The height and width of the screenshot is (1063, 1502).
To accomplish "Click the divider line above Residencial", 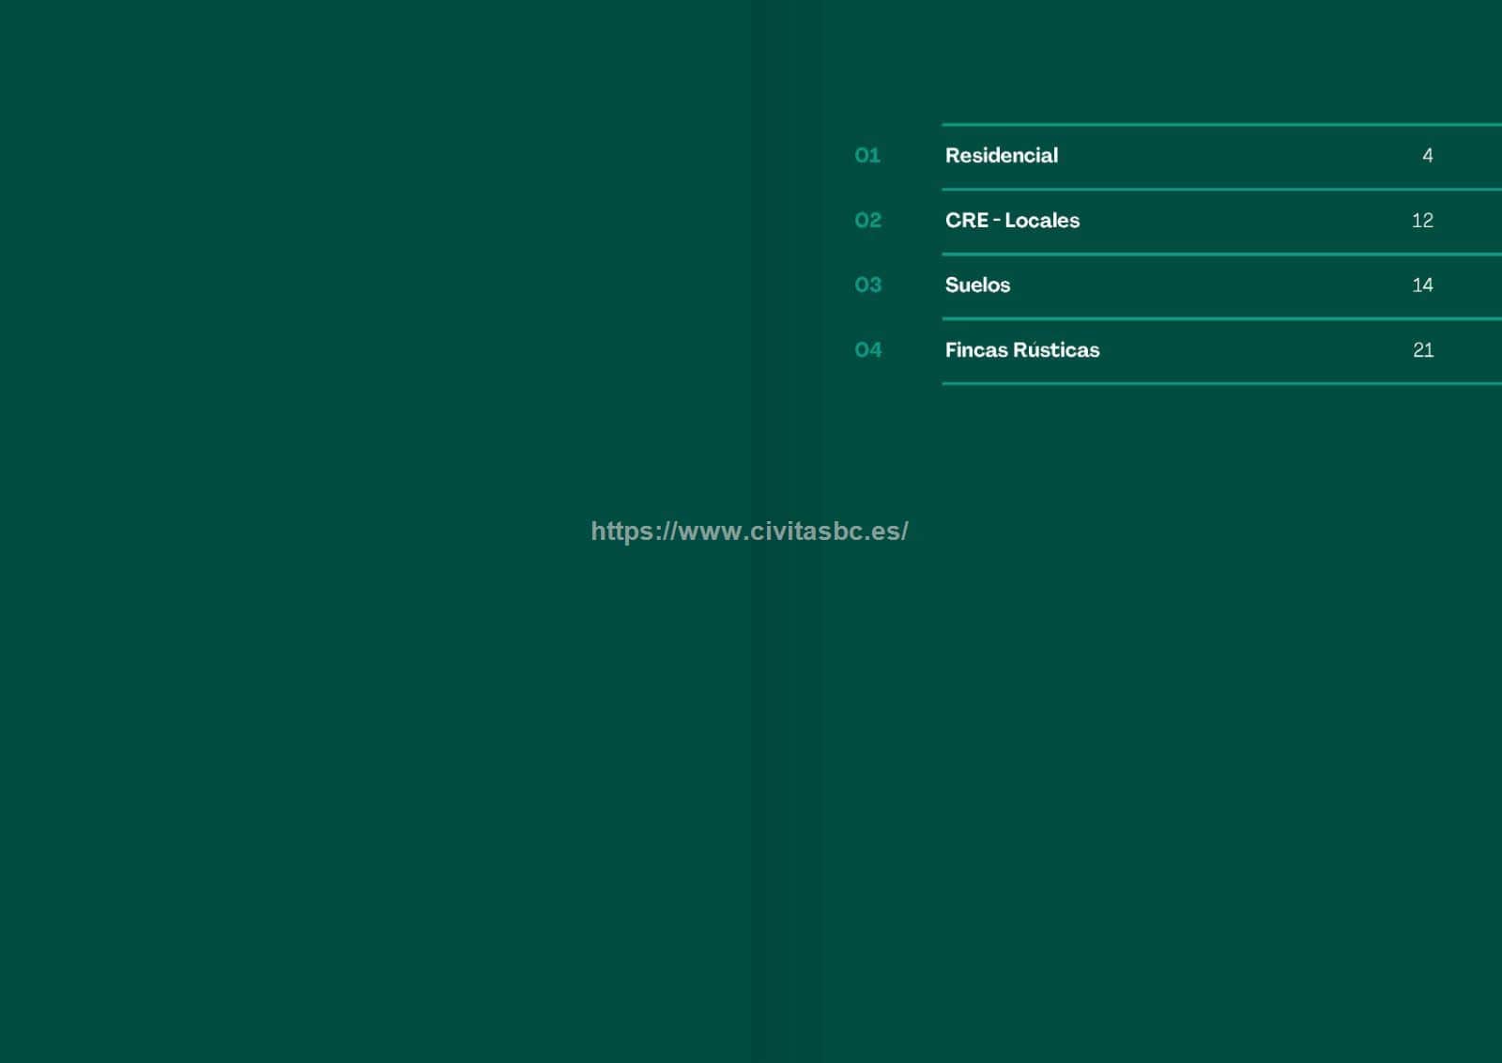I will [1220, 124].
